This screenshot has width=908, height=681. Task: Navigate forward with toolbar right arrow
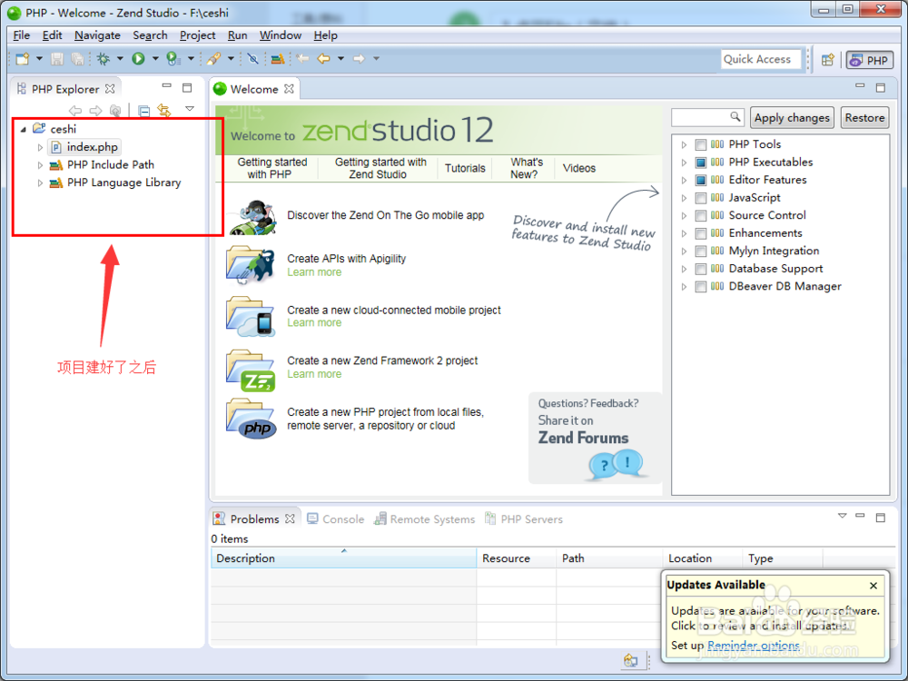(359, 58)
